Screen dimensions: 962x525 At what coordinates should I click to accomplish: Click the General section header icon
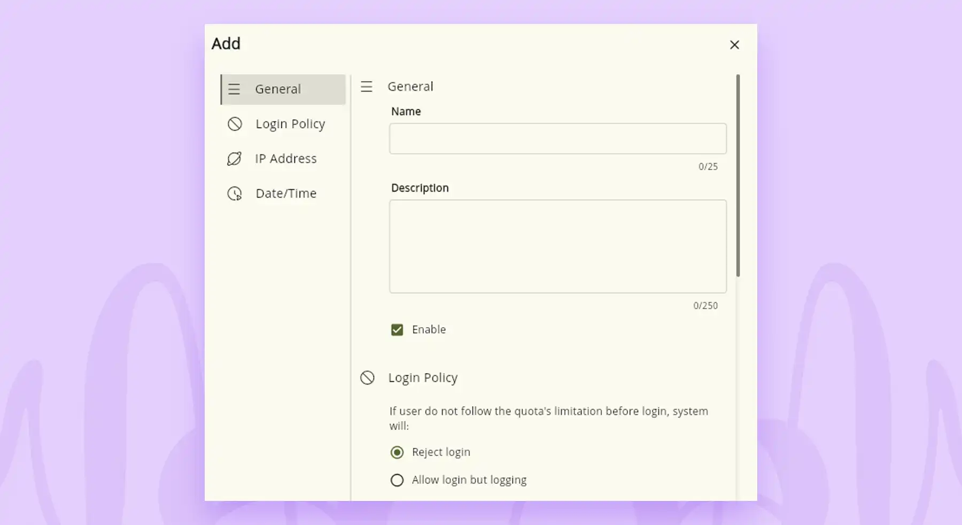point(366,87)
